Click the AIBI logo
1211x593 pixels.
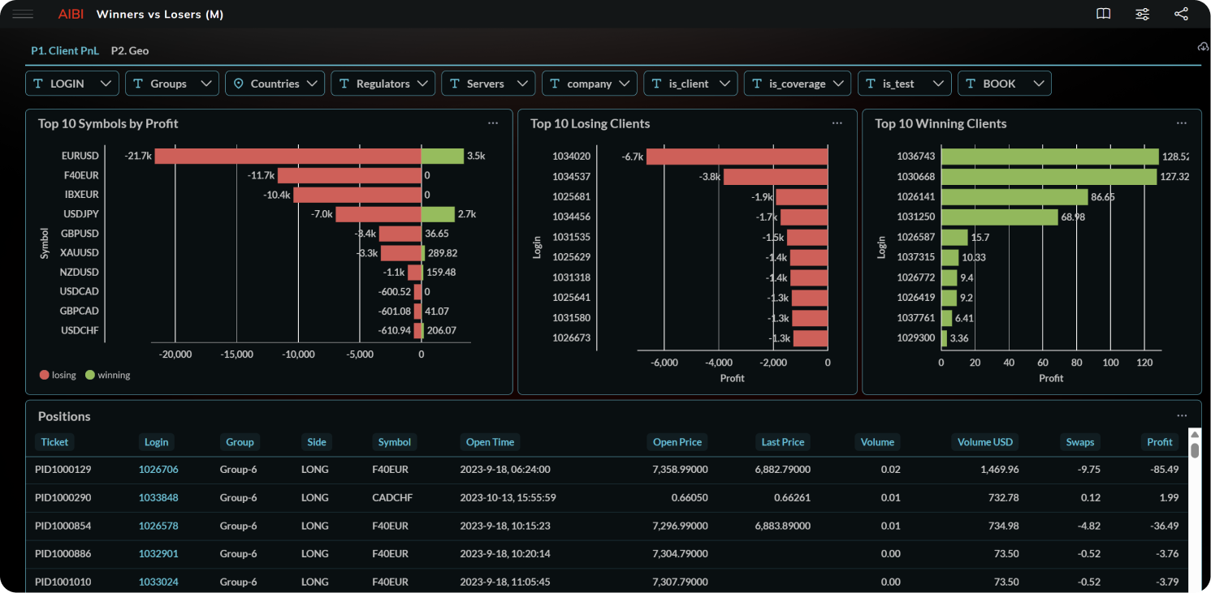71,15
